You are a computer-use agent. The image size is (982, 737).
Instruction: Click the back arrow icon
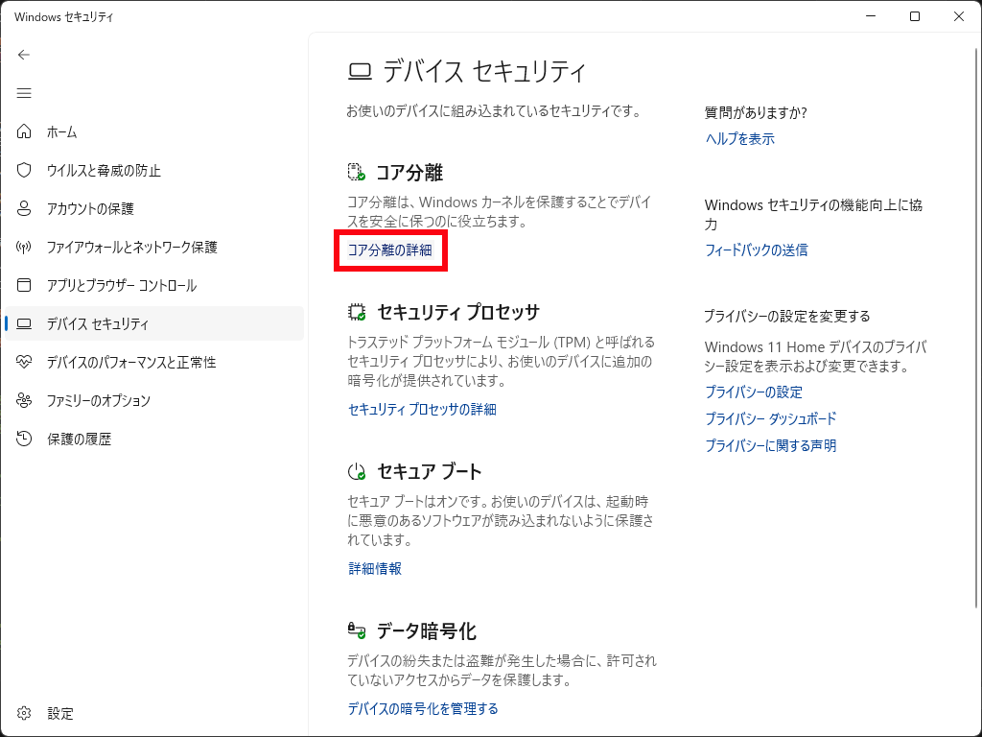point(24,55)
